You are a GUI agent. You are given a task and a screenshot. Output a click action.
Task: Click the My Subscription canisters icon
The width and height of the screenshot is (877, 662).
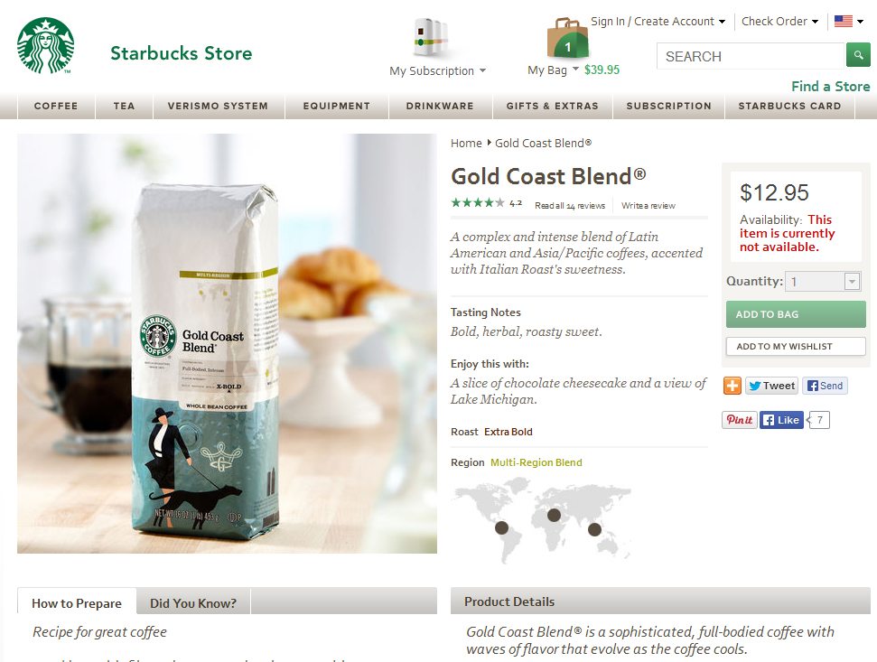(431, 37)
